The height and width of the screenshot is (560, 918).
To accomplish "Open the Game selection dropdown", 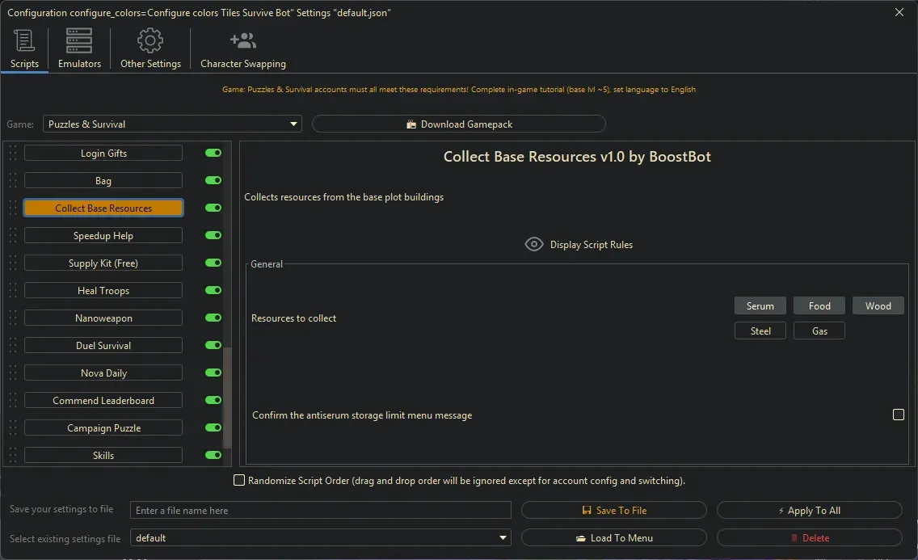I will [293, 124].
